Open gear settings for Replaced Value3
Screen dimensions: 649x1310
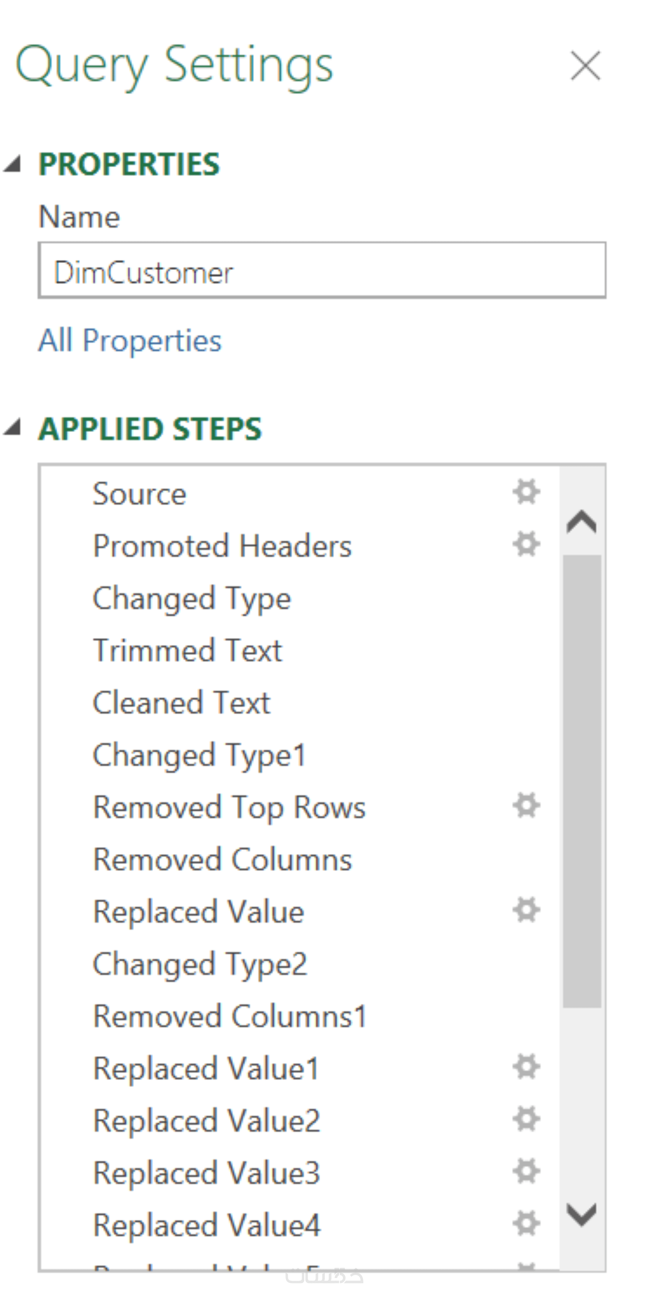(526, 1171)
